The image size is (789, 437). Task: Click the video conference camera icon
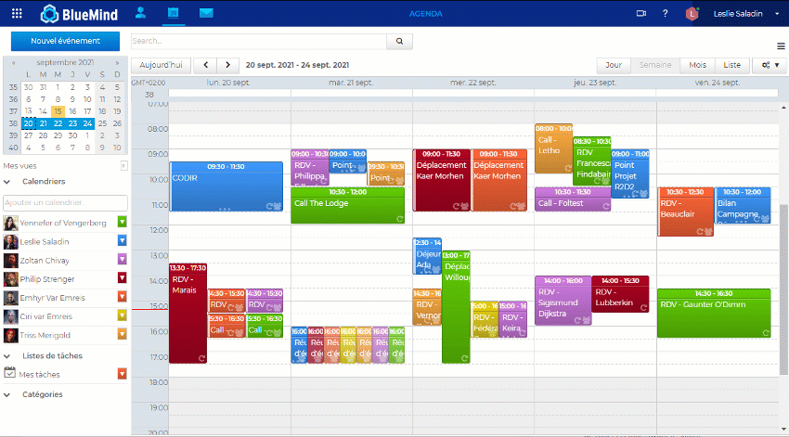(x=640, y=14)
